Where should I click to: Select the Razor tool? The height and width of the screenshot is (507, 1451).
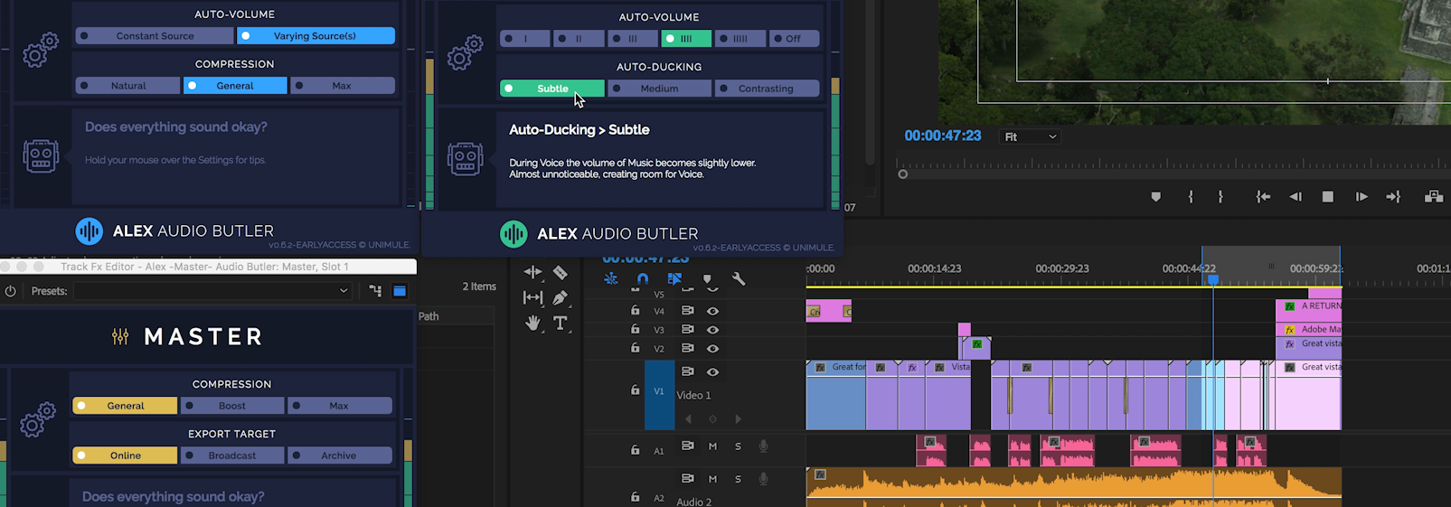[561, 272]
